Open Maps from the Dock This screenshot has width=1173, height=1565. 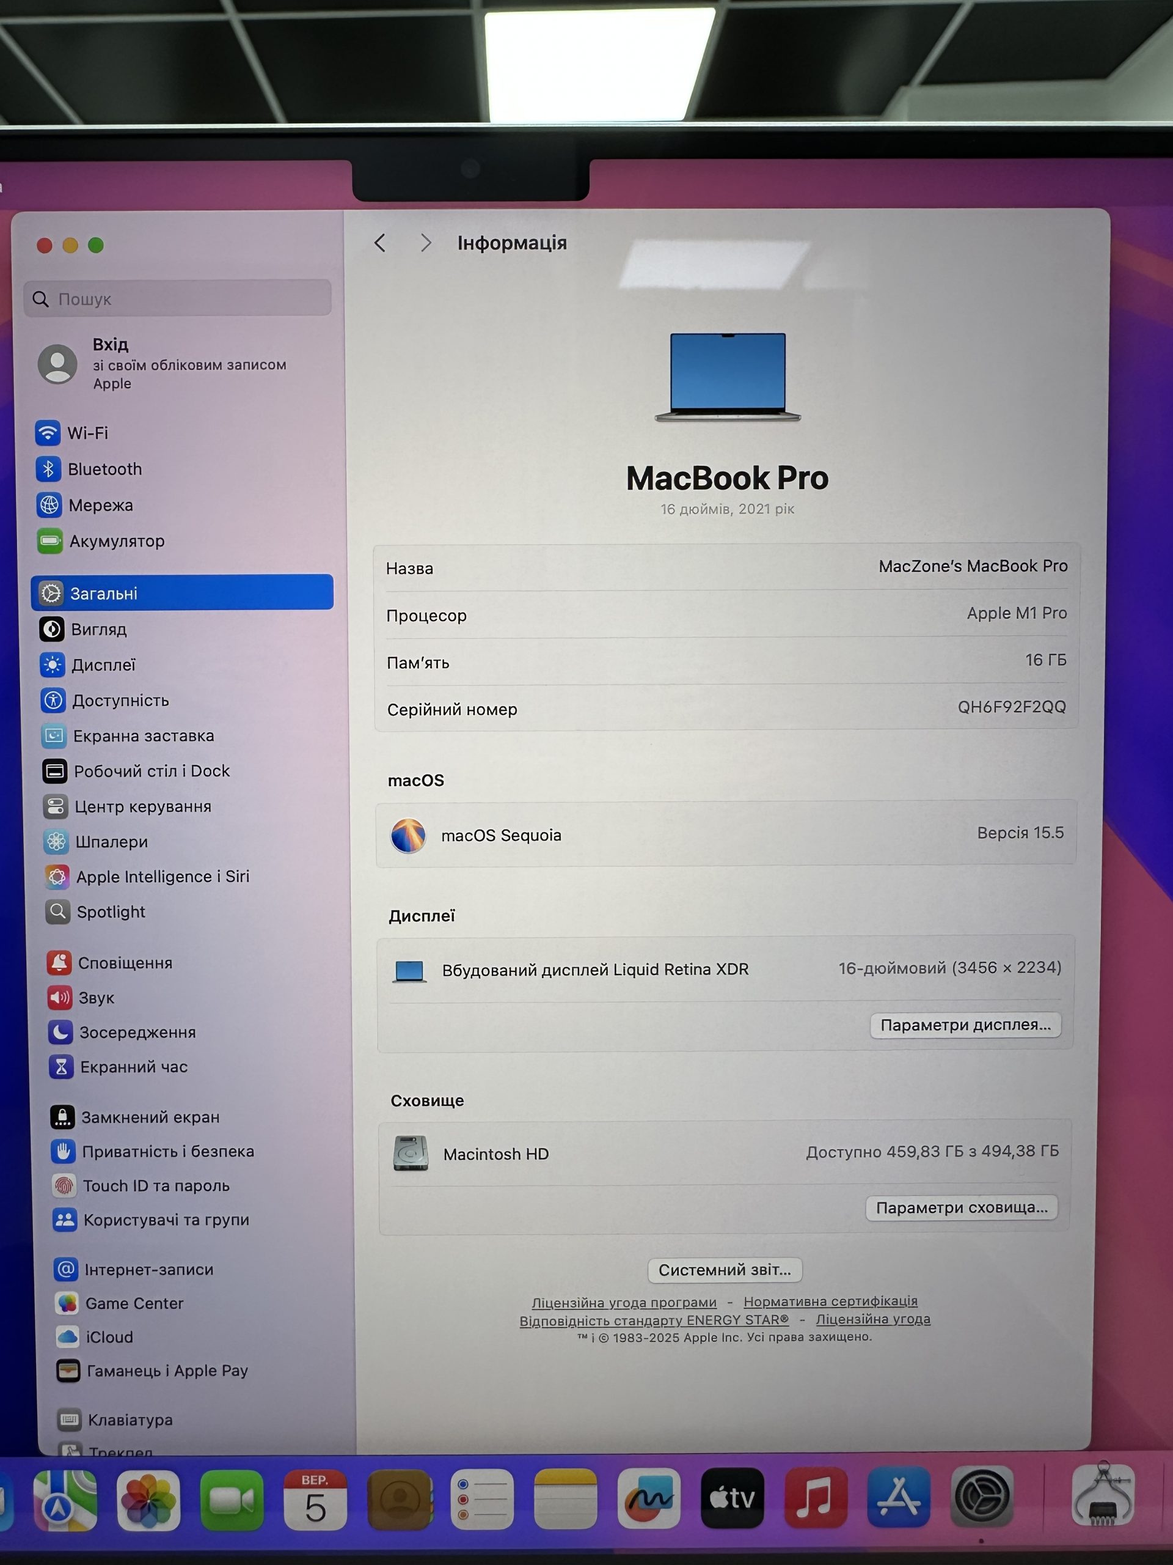coord(65,1500)
